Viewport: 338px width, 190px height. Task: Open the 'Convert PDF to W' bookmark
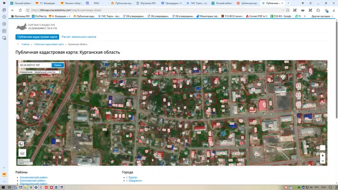[x=257, y=16]
